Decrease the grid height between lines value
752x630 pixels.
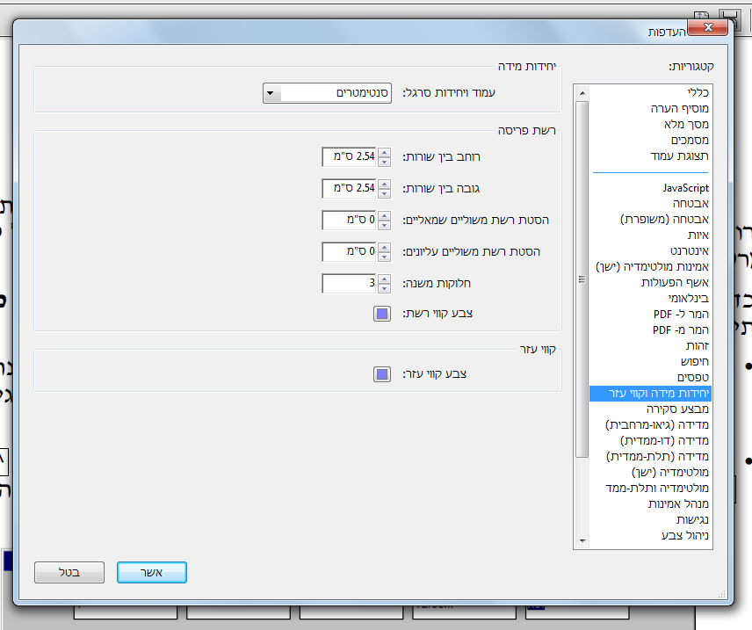[x=384, y=193]
